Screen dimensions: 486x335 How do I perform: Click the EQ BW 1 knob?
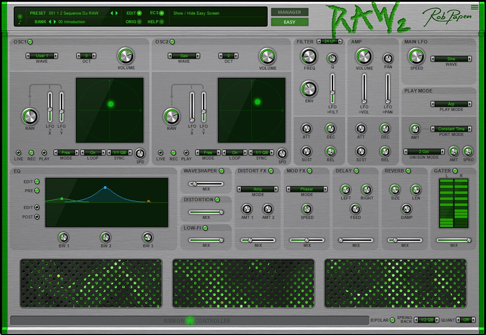[x=64, y=237]
